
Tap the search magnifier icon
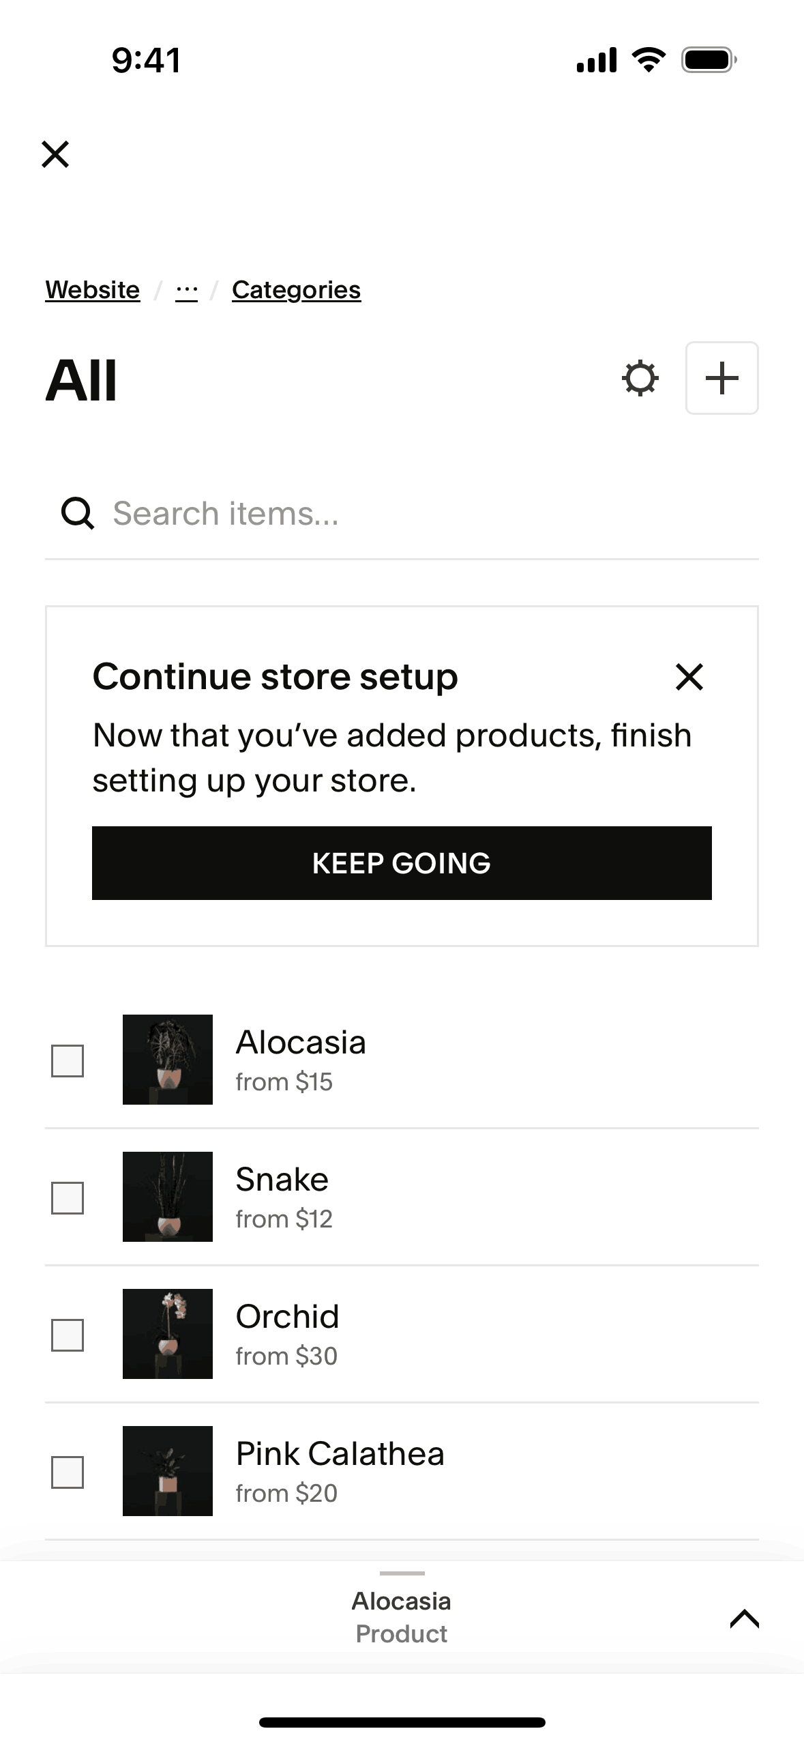click(x=78, y=514)
